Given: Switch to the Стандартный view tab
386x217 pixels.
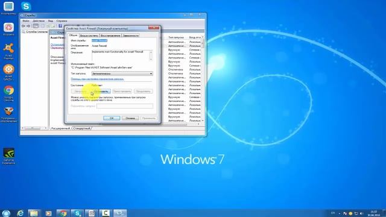Looking at the screenshot, I should click(82, 128).
